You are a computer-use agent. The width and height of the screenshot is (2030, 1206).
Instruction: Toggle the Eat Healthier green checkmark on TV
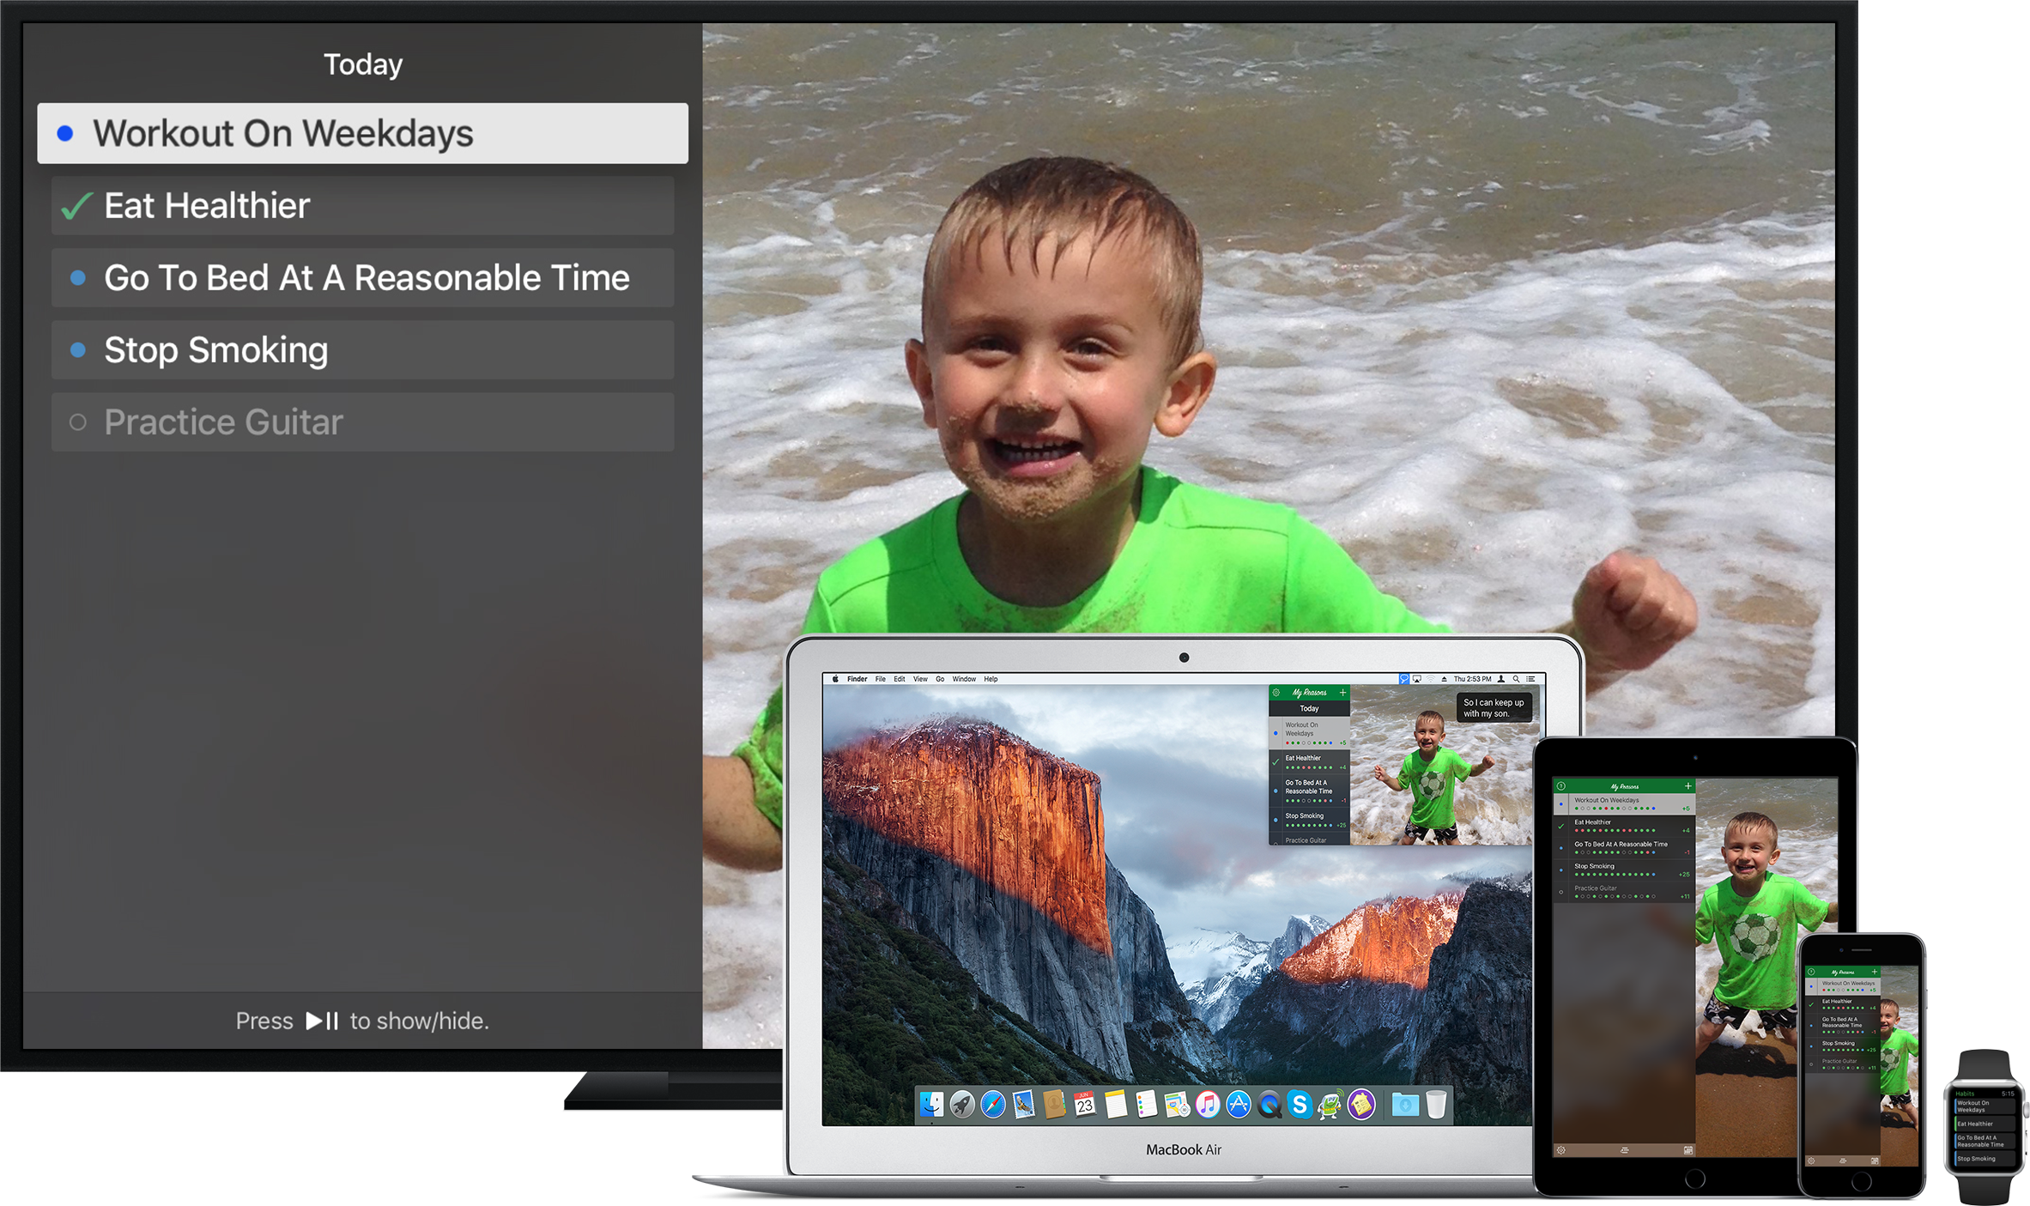[x=76, y=207]
